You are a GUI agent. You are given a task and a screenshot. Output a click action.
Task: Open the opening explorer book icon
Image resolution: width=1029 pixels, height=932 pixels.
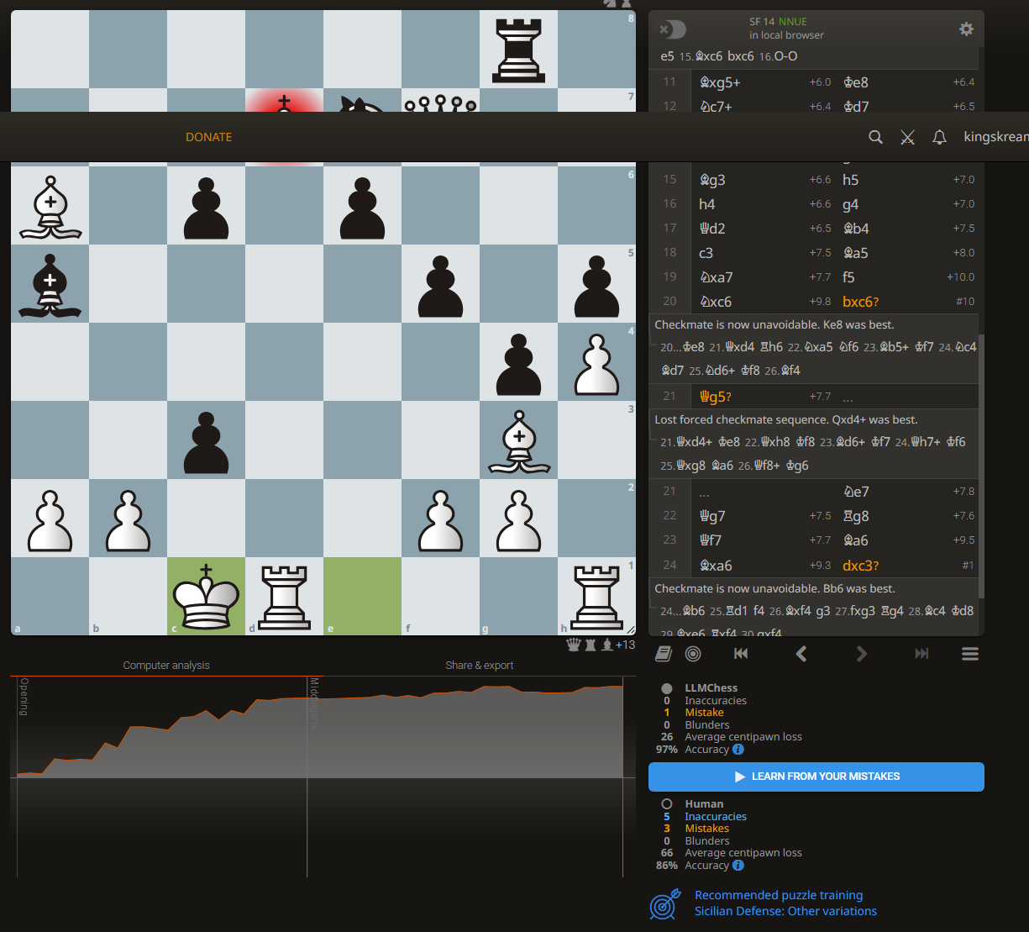(x=664, y=654)
